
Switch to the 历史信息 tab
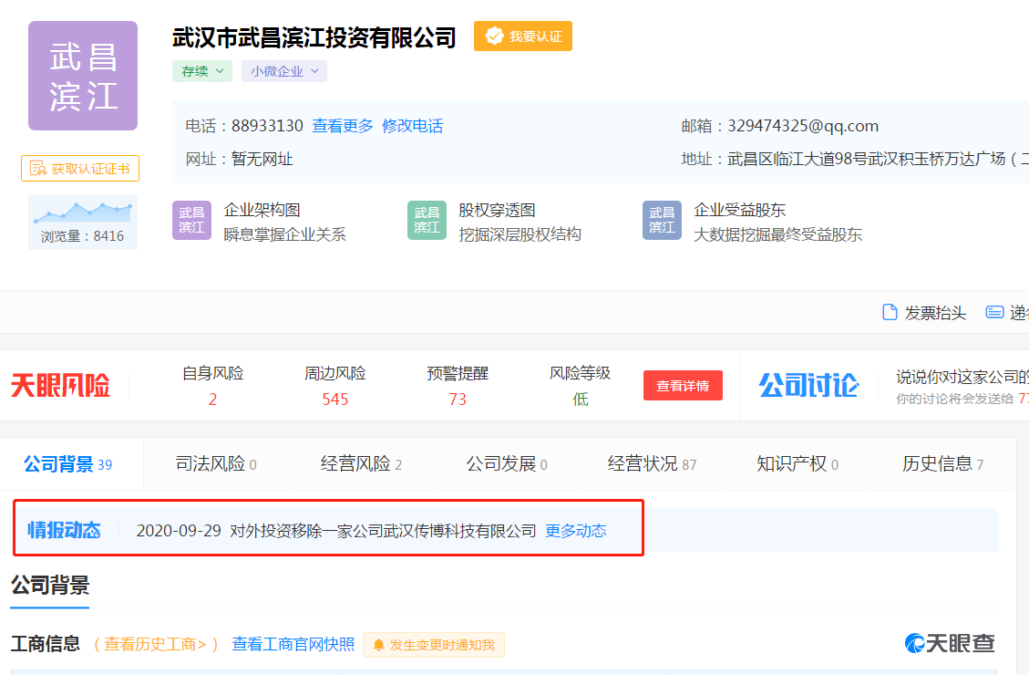[x=942, y=464]
